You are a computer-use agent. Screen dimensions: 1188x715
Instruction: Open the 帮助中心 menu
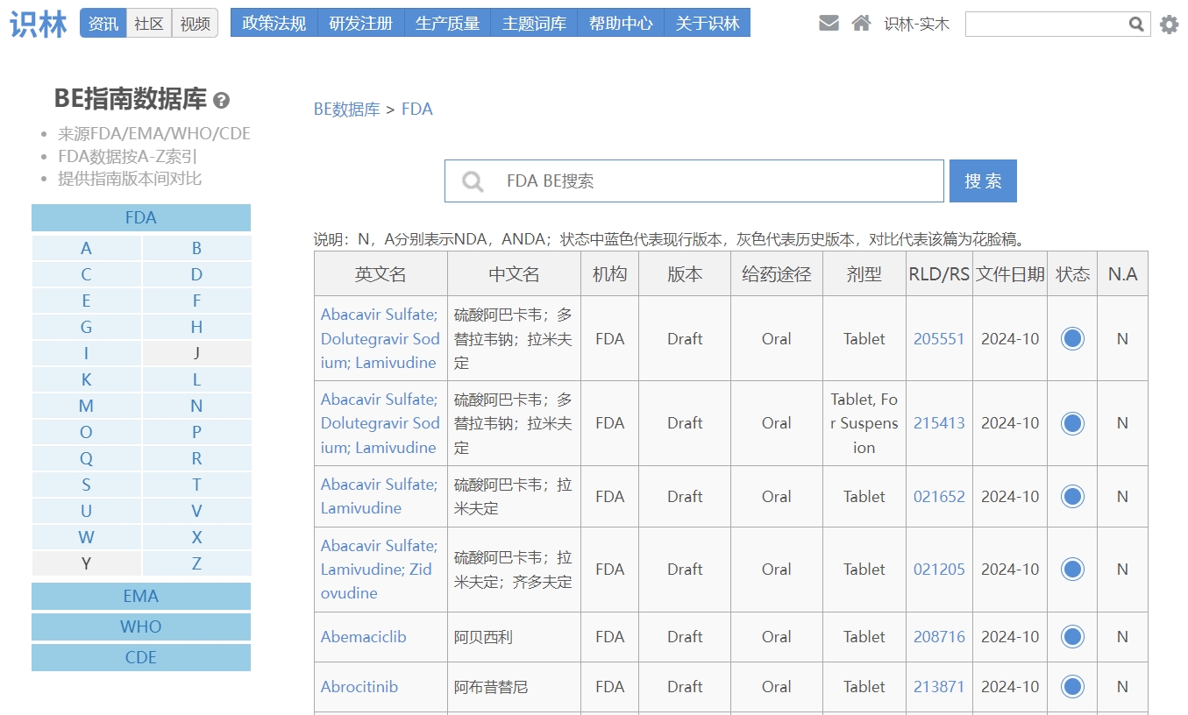(x=621, y=24)
